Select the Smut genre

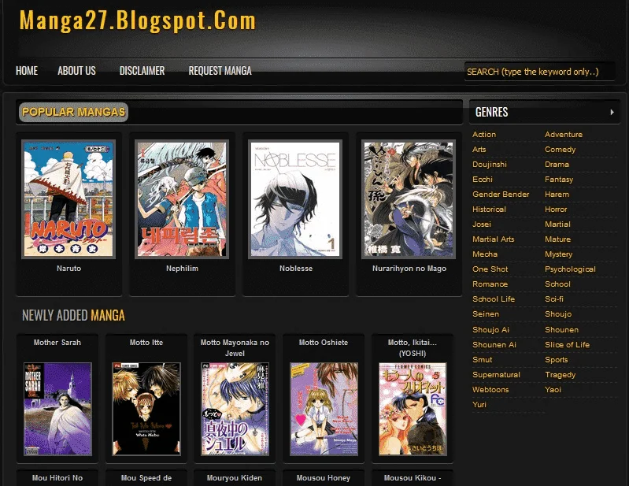pos(482,360)
